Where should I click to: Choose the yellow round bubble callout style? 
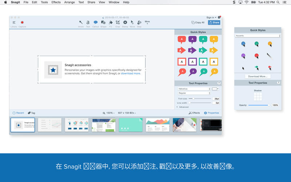[214, 72]
